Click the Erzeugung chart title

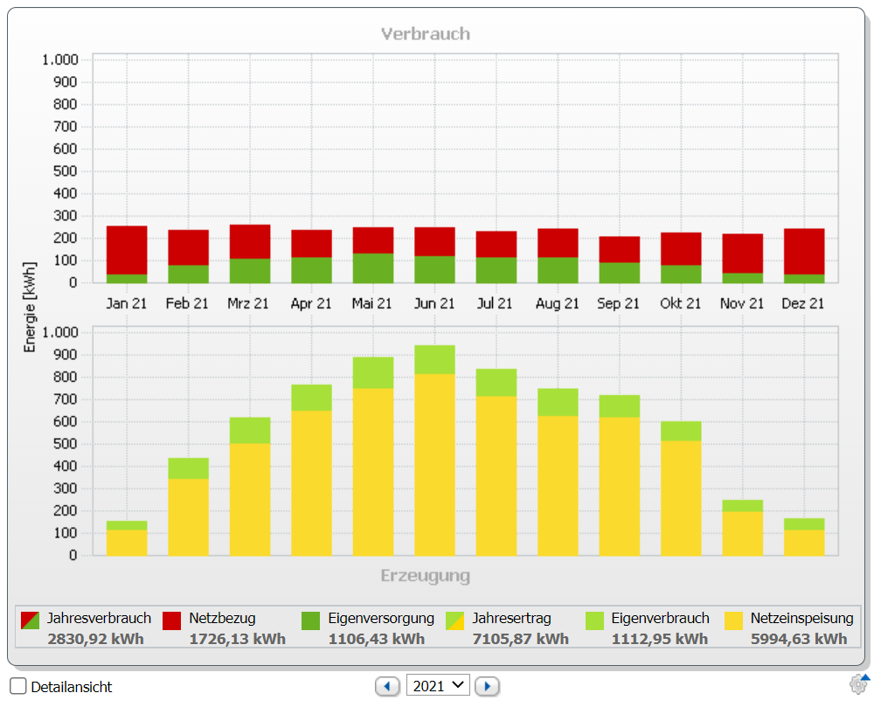pyautogui.click(x=426, y=576)
